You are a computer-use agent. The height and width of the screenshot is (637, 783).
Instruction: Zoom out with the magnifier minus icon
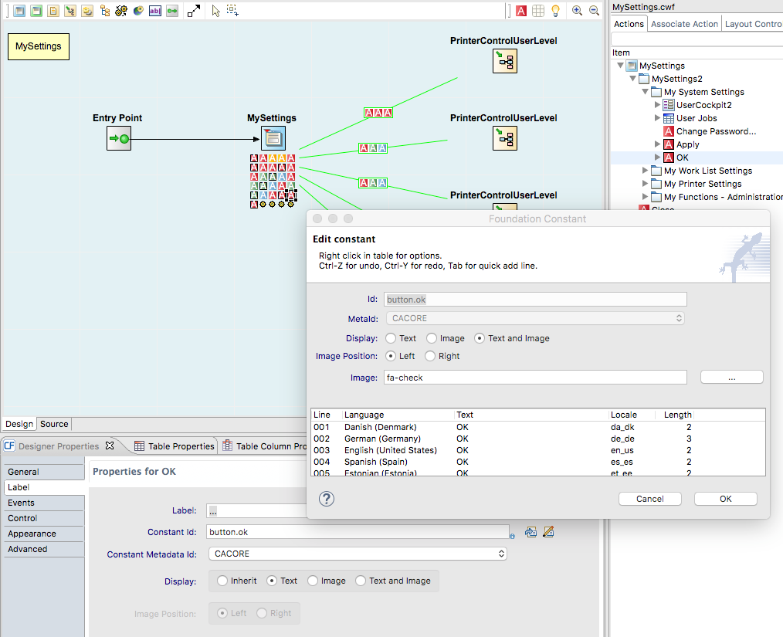tap(595, 11)
